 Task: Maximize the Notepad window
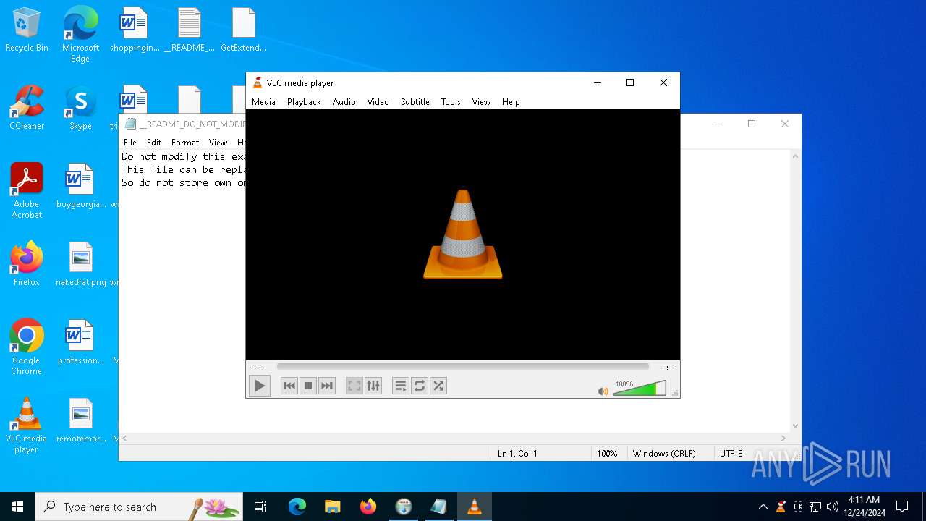(752, 124)
